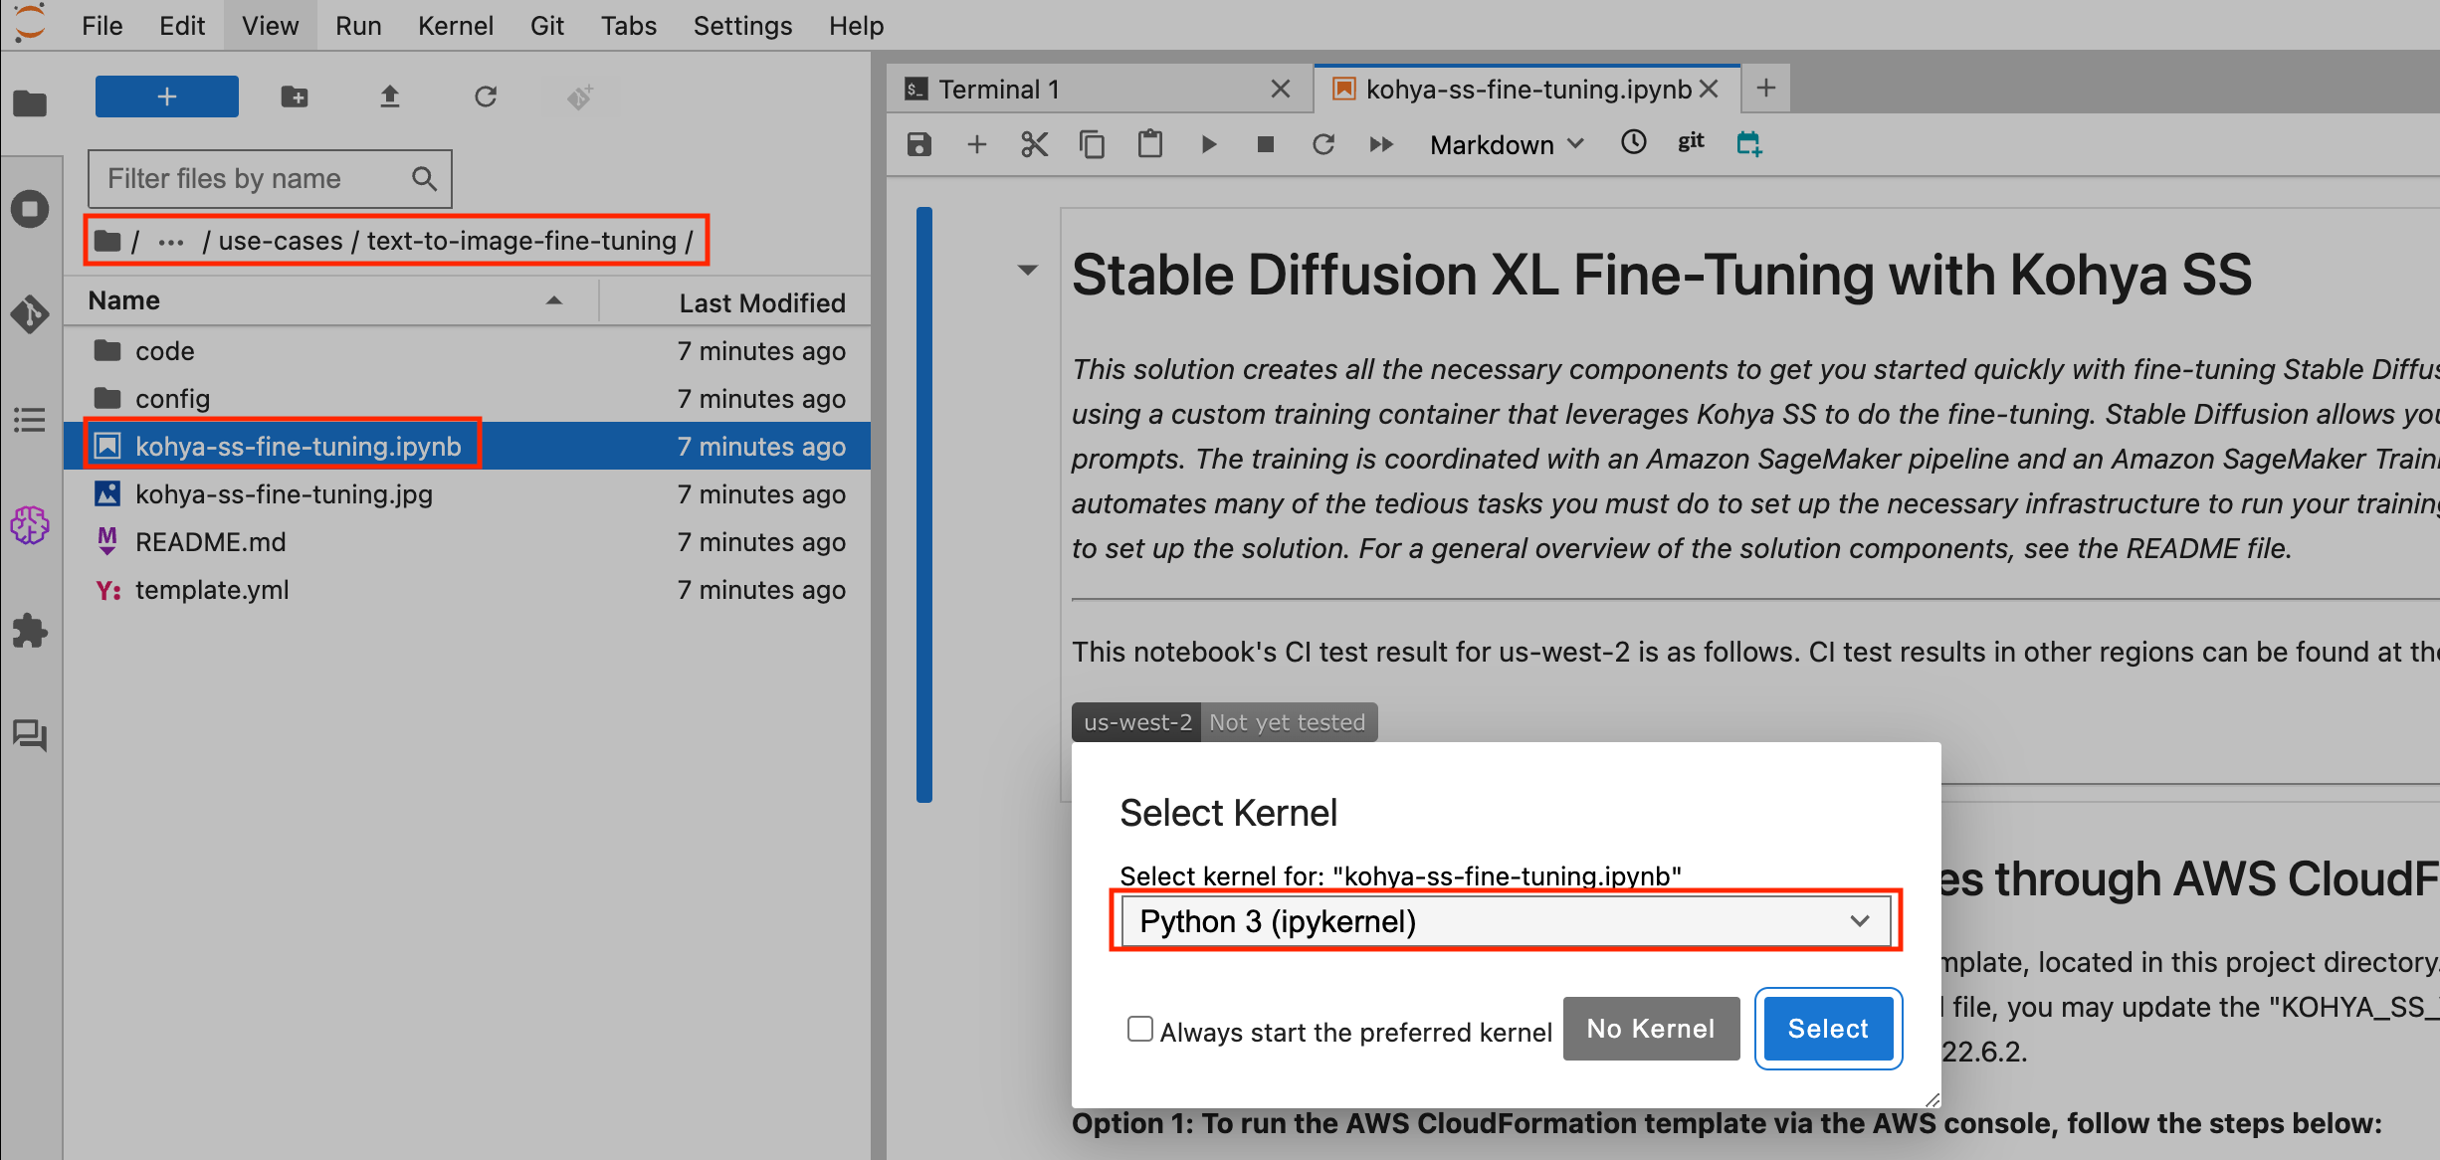Click the Git sidebar icon
Image resolution: width=2440 pixels, height=1160 pixels.
pyautogui.click(x=30, y=314)
